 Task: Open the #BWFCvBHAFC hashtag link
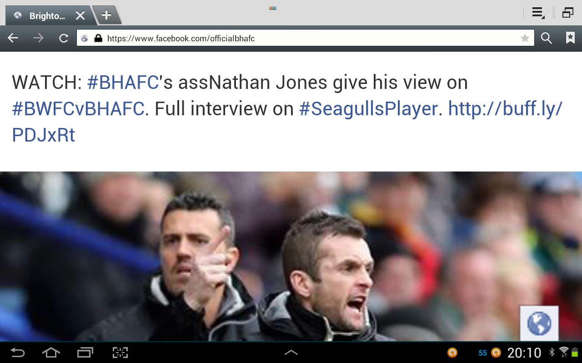(x=78, y=109)
